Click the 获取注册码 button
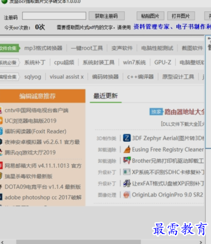Screen dimensions: 211x244 pyautogui.click(x=106, y=16)
